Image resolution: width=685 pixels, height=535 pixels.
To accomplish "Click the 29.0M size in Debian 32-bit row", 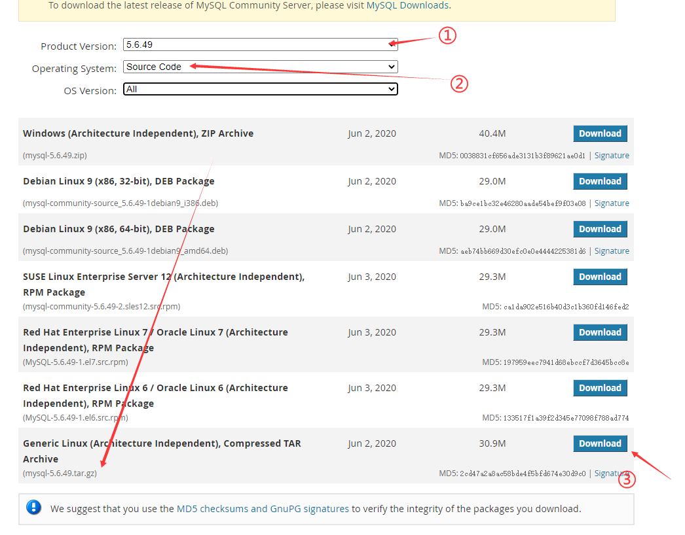I will coord(492,181).
